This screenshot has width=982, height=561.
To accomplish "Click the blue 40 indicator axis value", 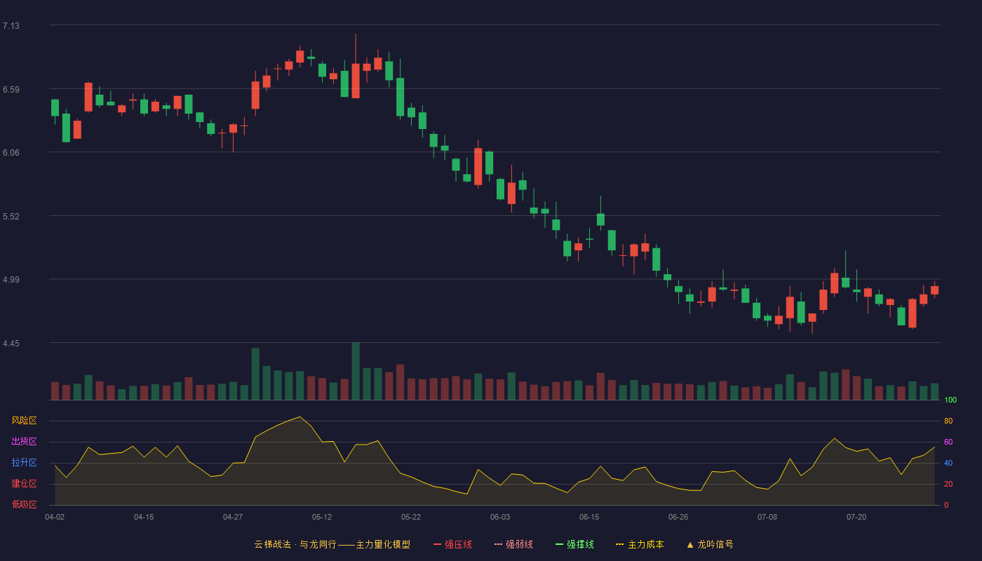I will pos(948,464).
